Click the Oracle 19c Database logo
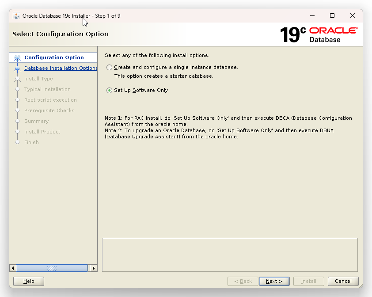The width and height of the screenshot is (372, 297). (x=319, y=34)
